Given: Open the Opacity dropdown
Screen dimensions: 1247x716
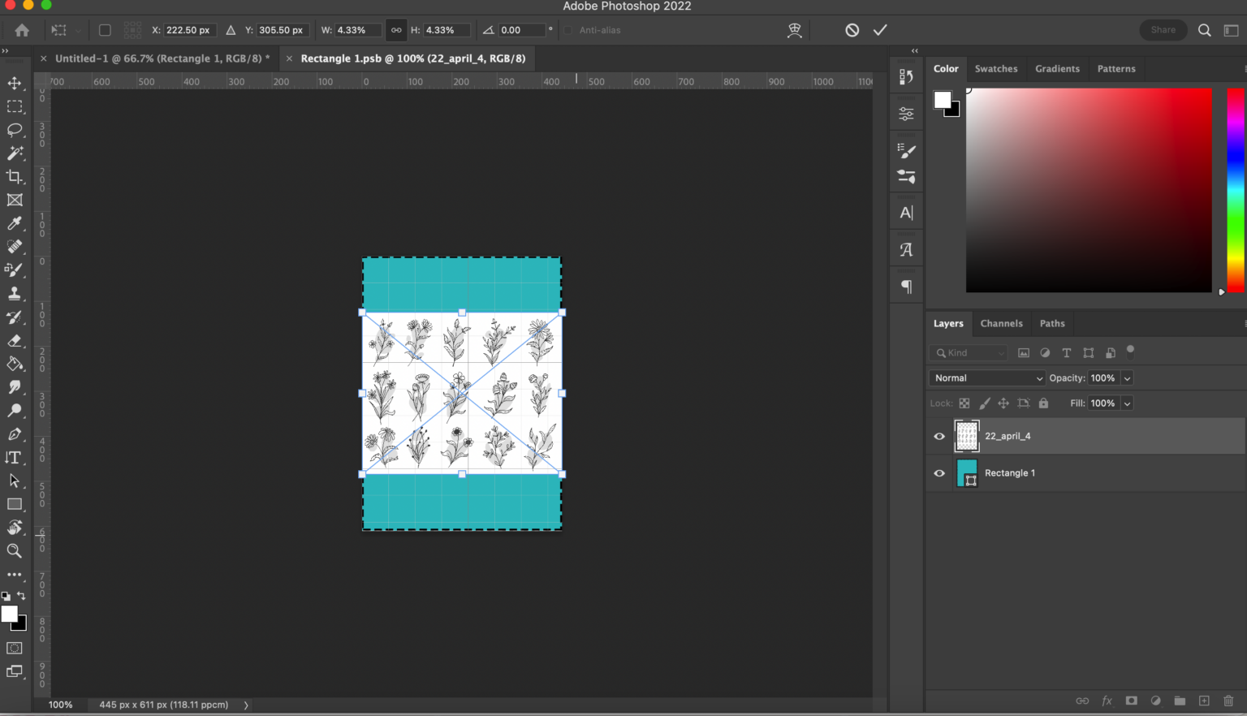Looking at the screenshot, I should pyautogui.click(x=1128, y=377).
